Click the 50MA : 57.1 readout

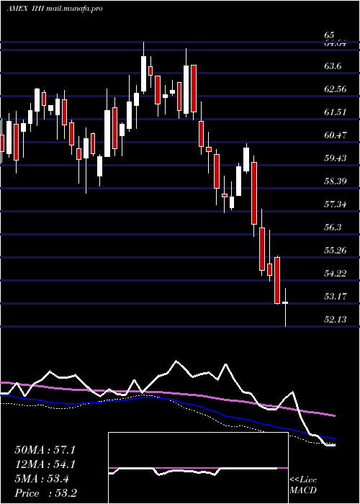45,450
